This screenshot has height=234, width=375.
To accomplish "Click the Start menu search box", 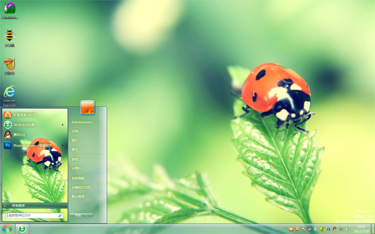I will pyautogui.click(x=34, y=215).
